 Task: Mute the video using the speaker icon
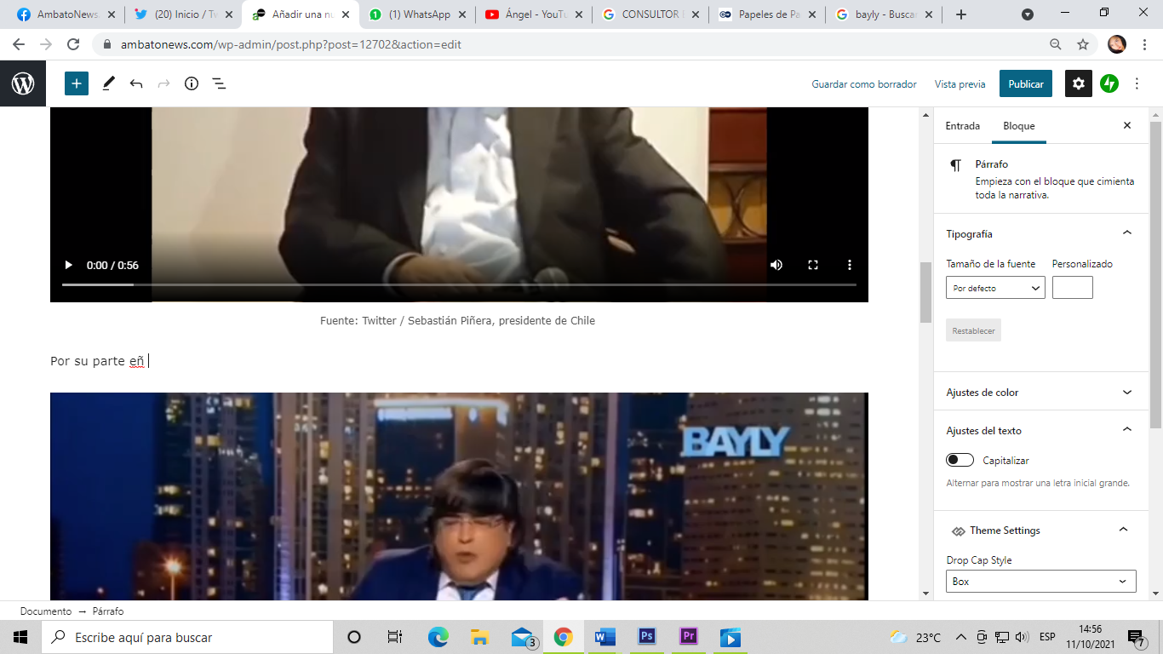click(x=776, y=265)
